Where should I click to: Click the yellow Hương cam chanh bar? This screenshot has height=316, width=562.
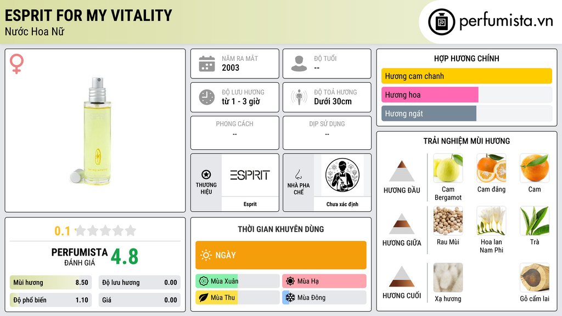click(467, 76)
